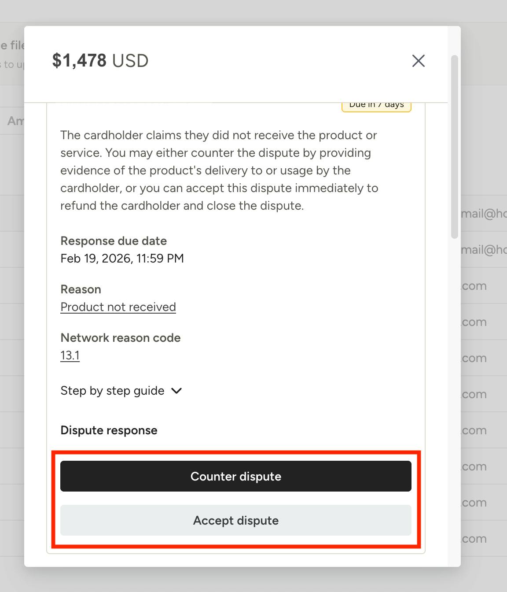507x592 pixels.
Task: Click the Response due date label
Action: pyautogui.click(x=114, y=241)
